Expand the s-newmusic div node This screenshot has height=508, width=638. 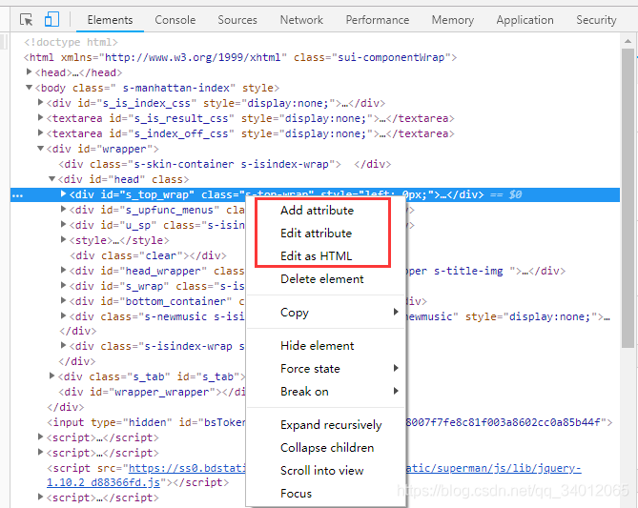click(x=63, y=316)
